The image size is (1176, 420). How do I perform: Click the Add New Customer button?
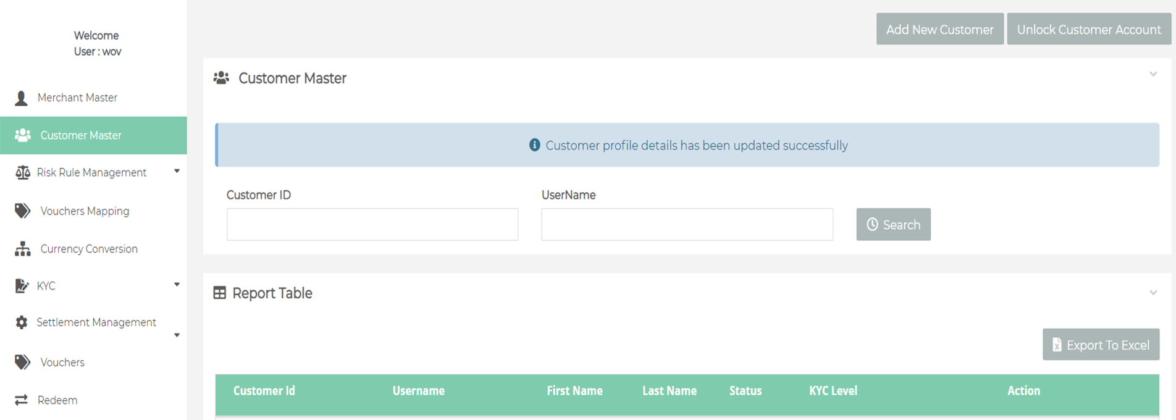pos(939,30)
